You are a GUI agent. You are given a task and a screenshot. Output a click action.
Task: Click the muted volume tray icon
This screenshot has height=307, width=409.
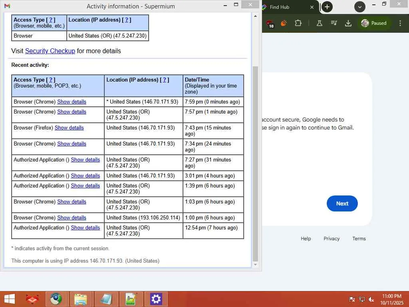click(371, 299)
